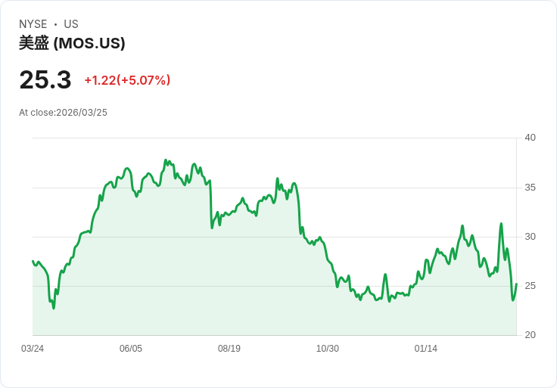Click the sharp price spike near chart's right end

pyautogui.click(x=501, y=224)
